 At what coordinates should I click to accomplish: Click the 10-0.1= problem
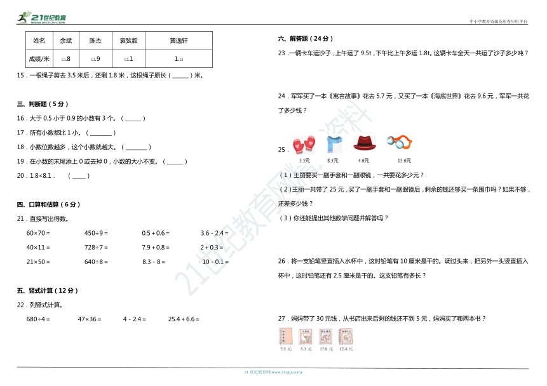pos(215,262)
